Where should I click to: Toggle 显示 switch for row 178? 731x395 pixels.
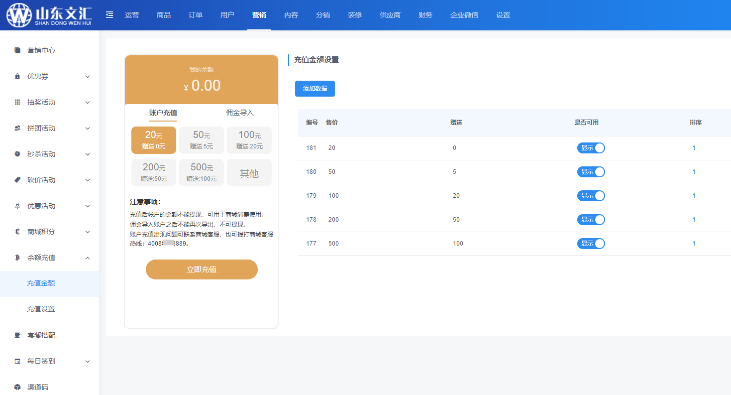[x=591, y=220]
